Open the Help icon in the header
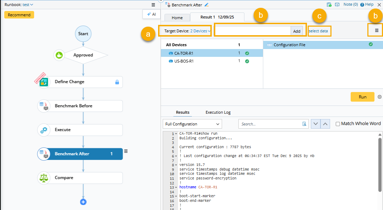Viewport: 383px width, 210px height. click(x=362, y=5)
